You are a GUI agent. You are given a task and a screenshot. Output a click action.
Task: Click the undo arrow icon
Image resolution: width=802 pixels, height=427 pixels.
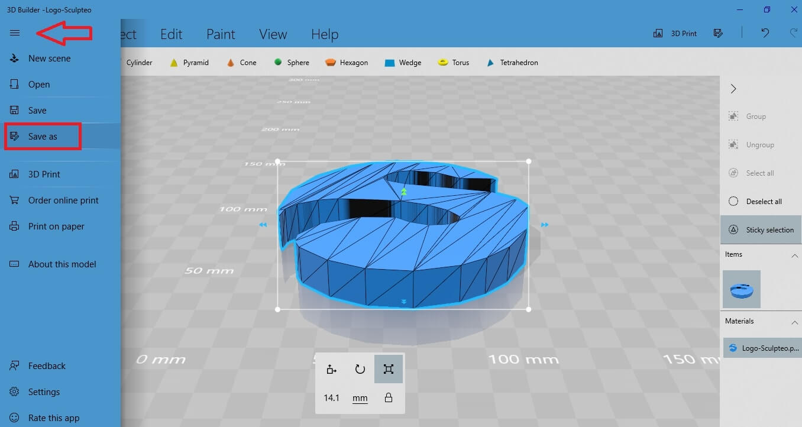[765, 33]
